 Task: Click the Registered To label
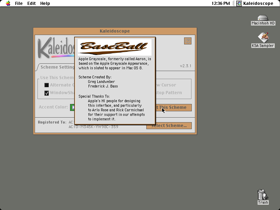coord(52,122)
